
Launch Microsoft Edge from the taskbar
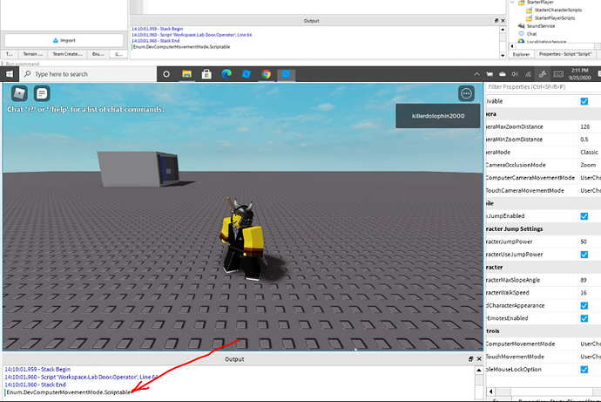226,74
